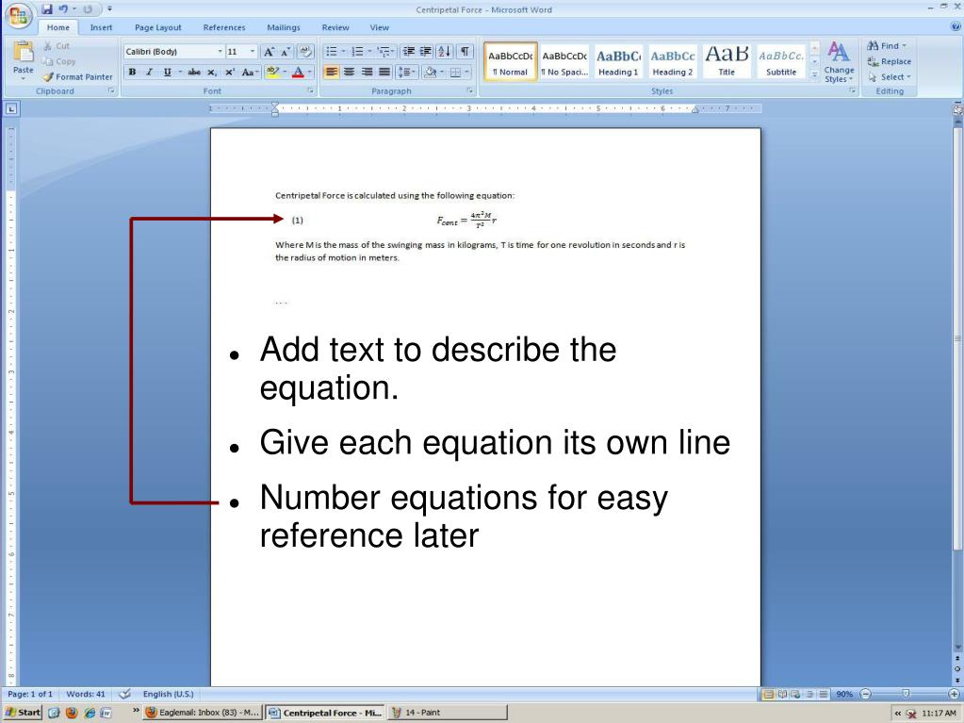This screenshot has width=964, height=723.
Task: Open the Page Layout tab
Action: tap(157, 27)
